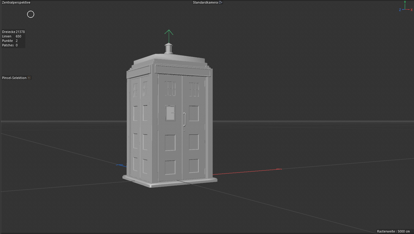Click the brush selection icon next to Pinsel-Selektion
Viewport: 414px width, 234px height.
pyautogui.click(x=29, y=78)
